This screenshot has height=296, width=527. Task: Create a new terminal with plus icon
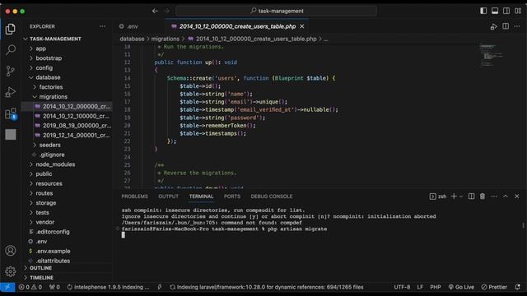(x=454, y=197)
